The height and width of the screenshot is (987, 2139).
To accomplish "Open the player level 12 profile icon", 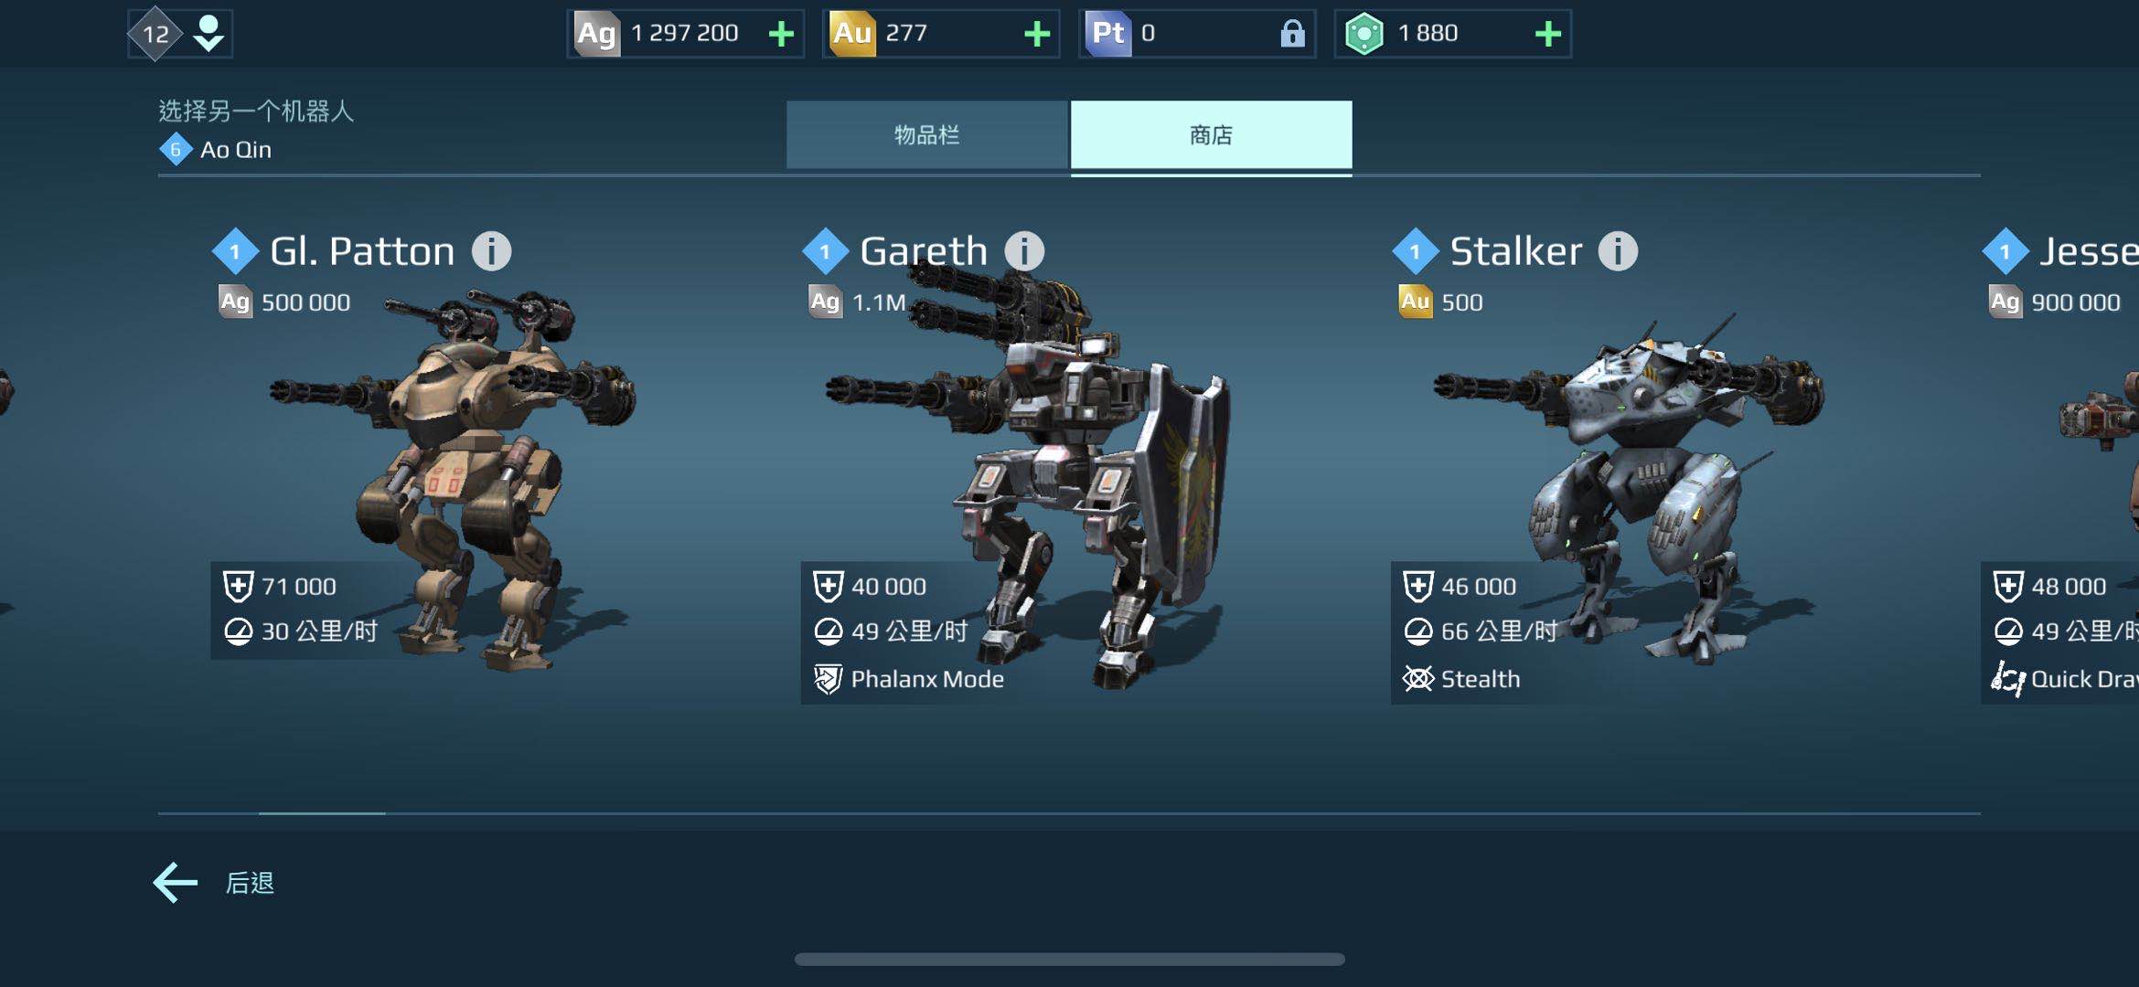I will [x=180, y=34].
